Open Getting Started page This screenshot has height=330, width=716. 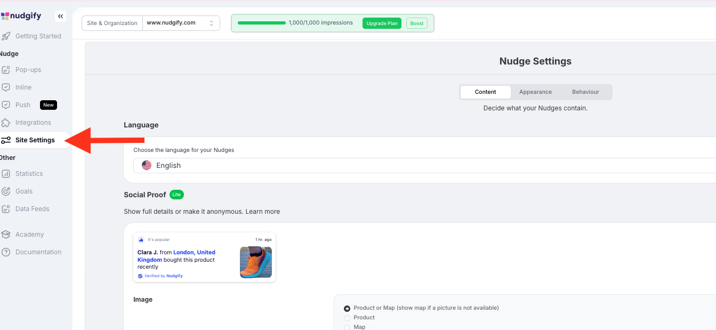tap(38, 36)
